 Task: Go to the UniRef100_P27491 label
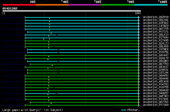(x=156, y=99)
